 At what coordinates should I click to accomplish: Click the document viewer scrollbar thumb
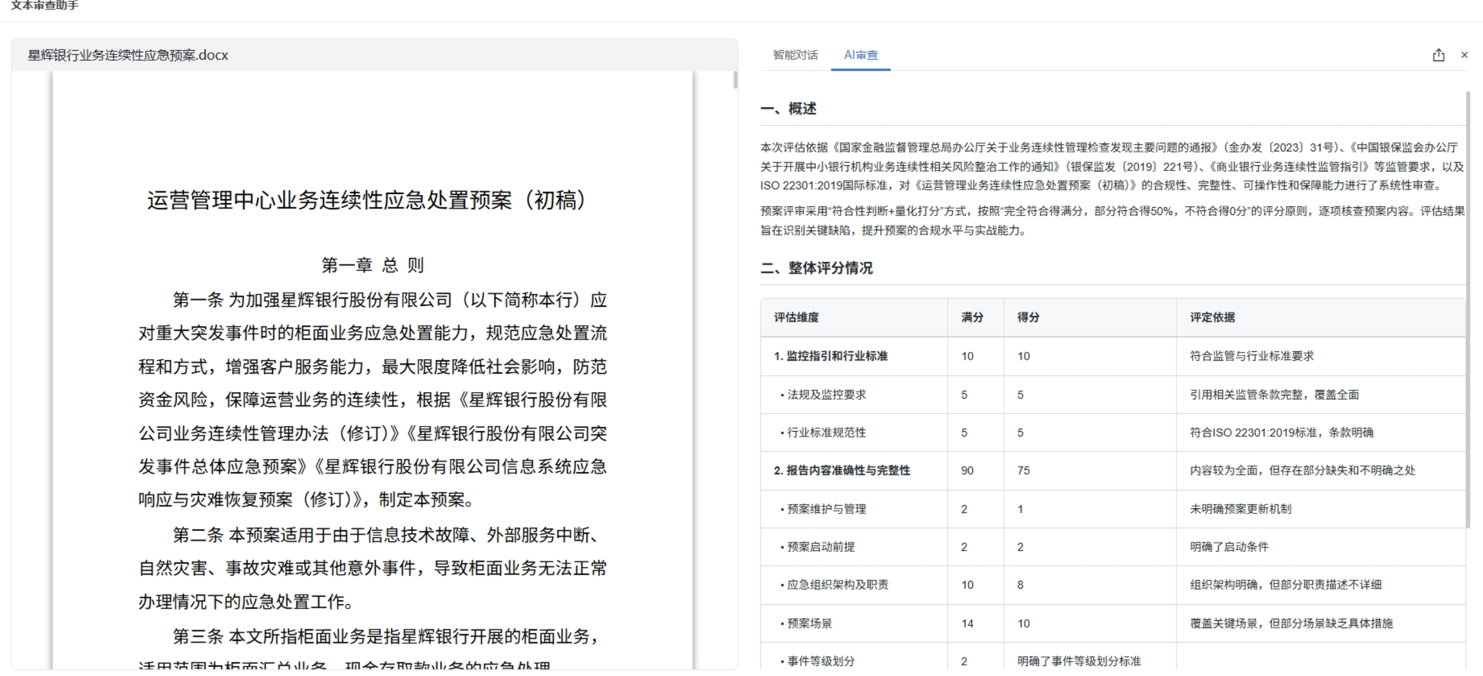735,80
